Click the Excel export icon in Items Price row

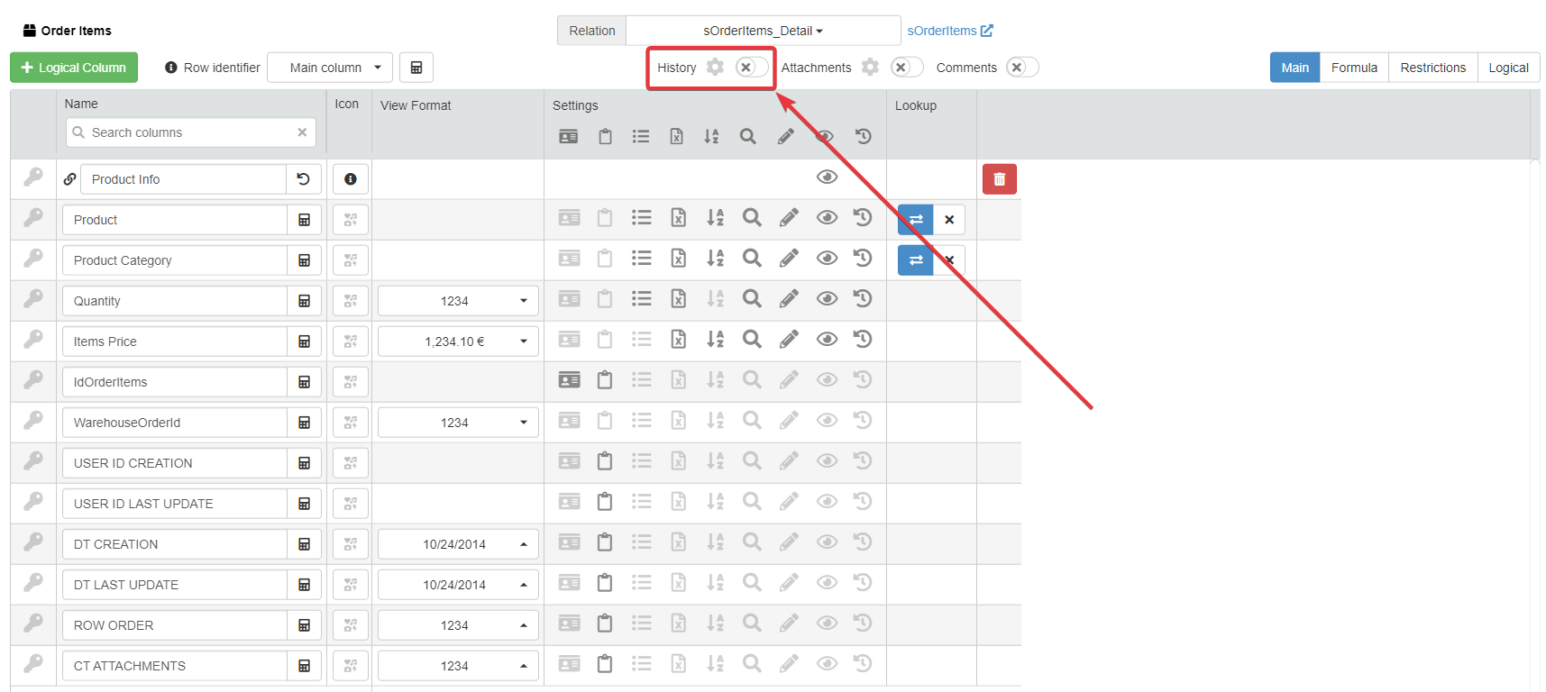point(678,340)
